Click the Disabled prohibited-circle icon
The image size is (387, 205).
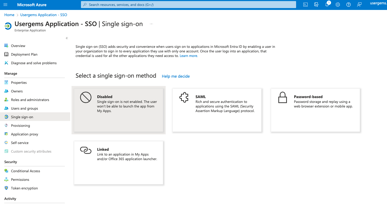click(86, 98)
